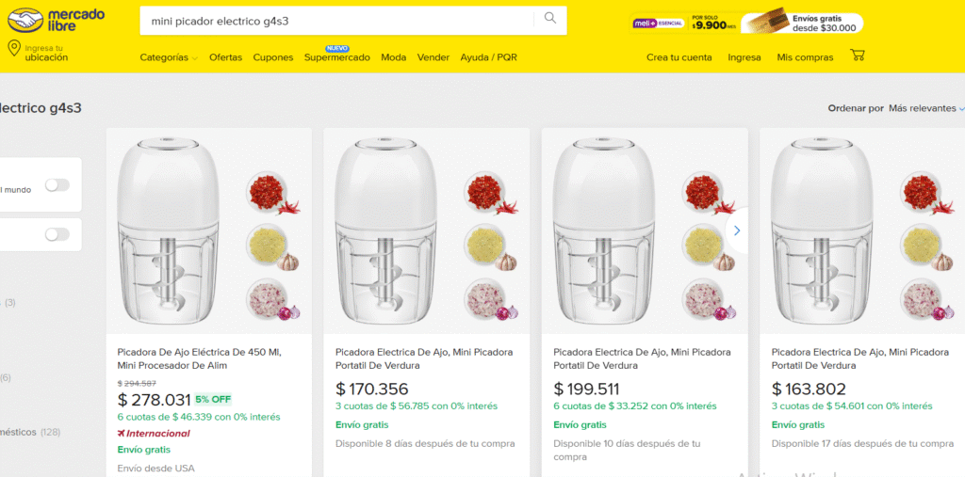Toggle the lower filter switch in sidebar

click(x=57, y=234)
